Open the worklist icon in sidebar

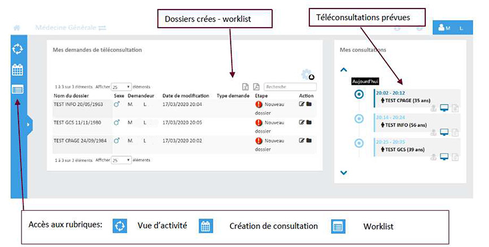point(18,90)
